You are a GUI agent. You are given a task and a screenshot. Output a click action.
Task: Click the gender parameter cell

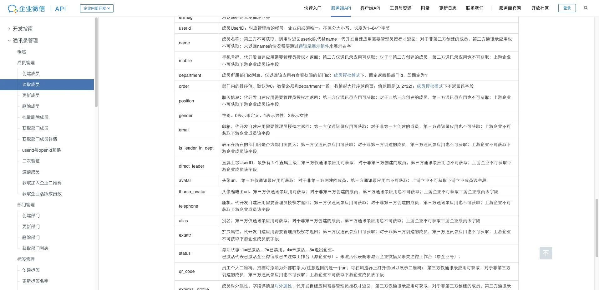196,116
